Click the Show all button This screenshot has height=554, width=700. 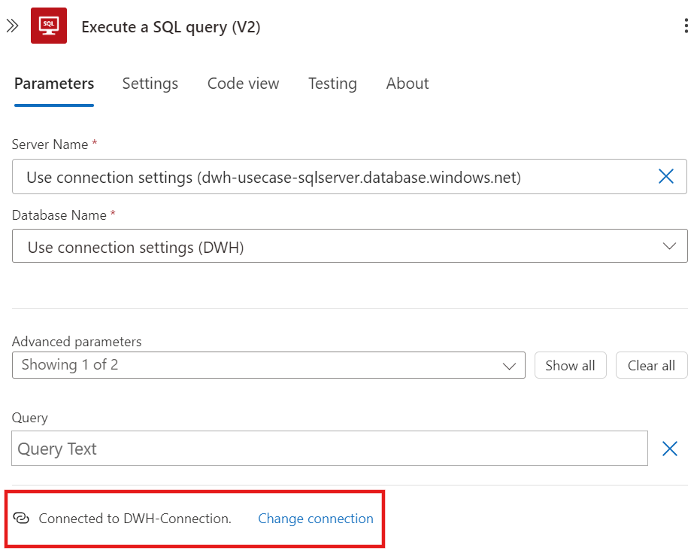570,366
